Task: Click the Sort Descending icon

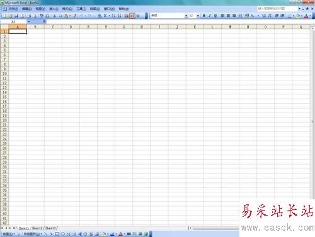Action: (119, 16)
